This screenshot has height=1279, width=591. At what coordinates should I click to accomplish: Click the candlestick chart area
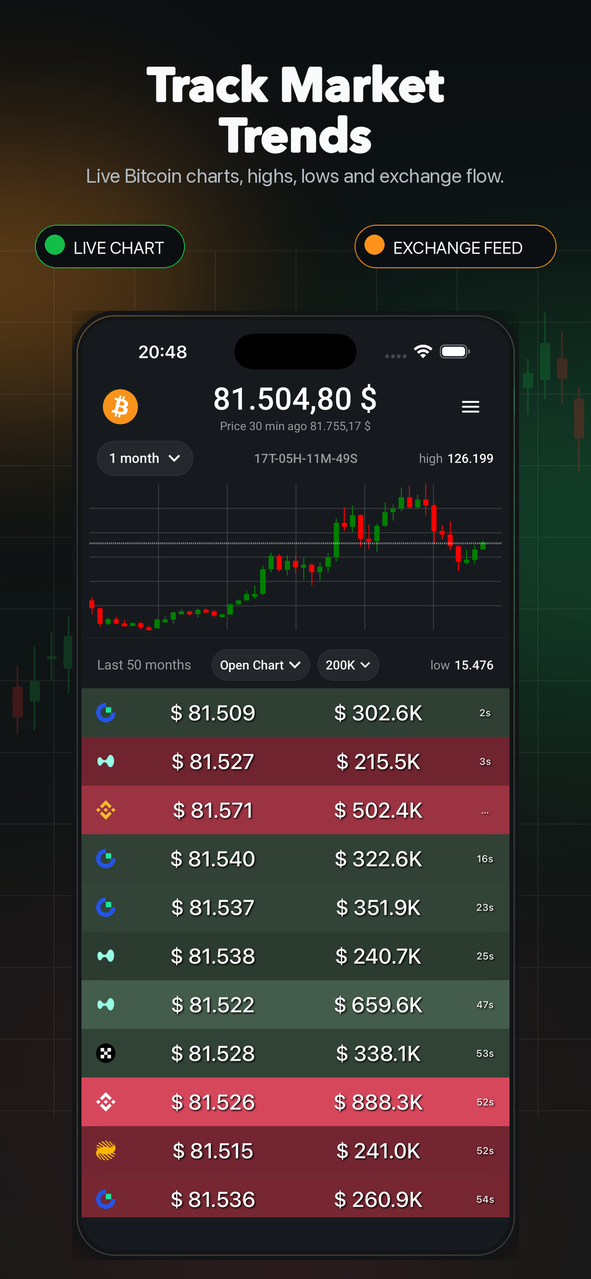point(295,557)
